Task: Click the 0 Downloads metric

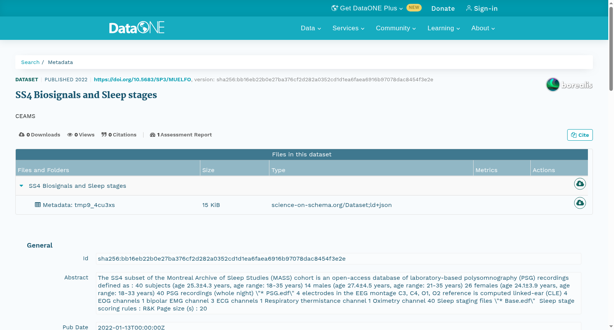Action: (40, 135)
